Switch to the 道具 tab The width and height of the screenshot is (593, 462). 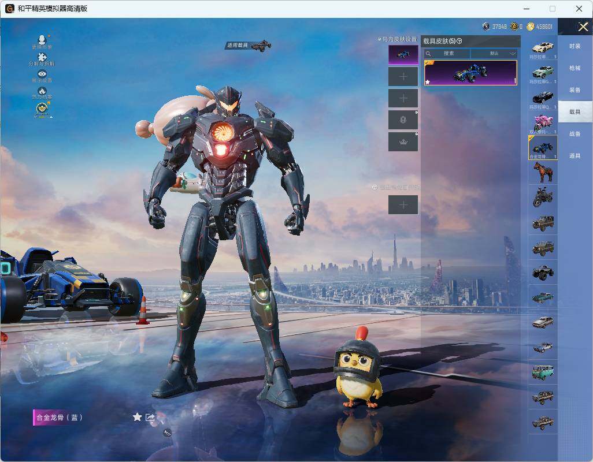click(x=575, y=156)
